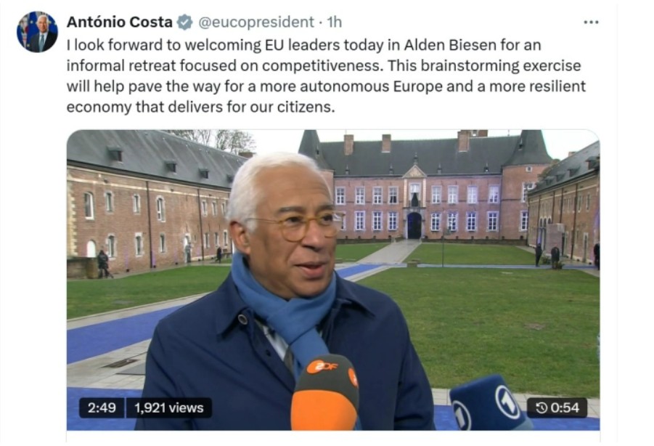Click the ZDF logo on the microphone
This screenshot has height=446, width=654.
point(322,367)
